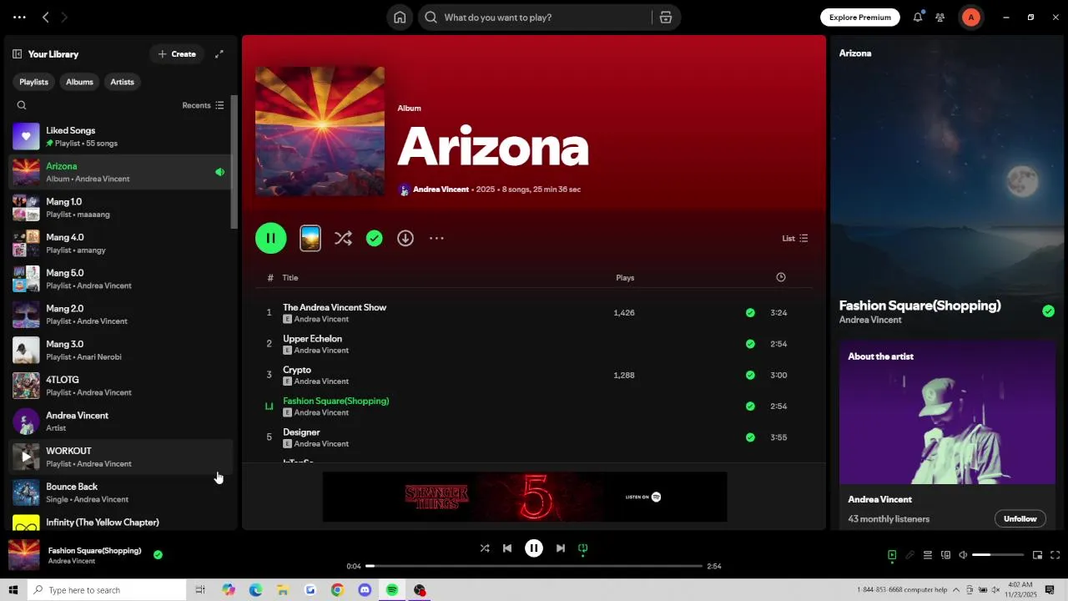Open the Queue icon

[927, 555]
